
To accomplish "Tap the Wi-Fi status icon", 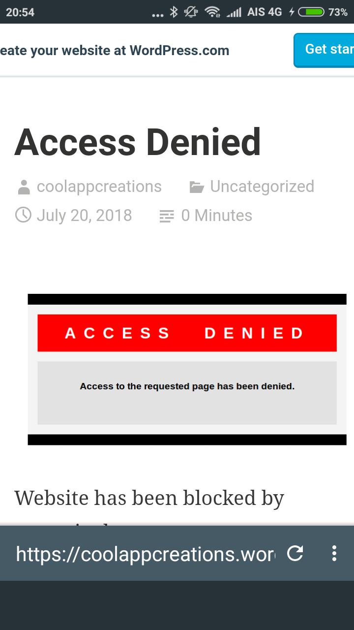I will click(212, 12).
